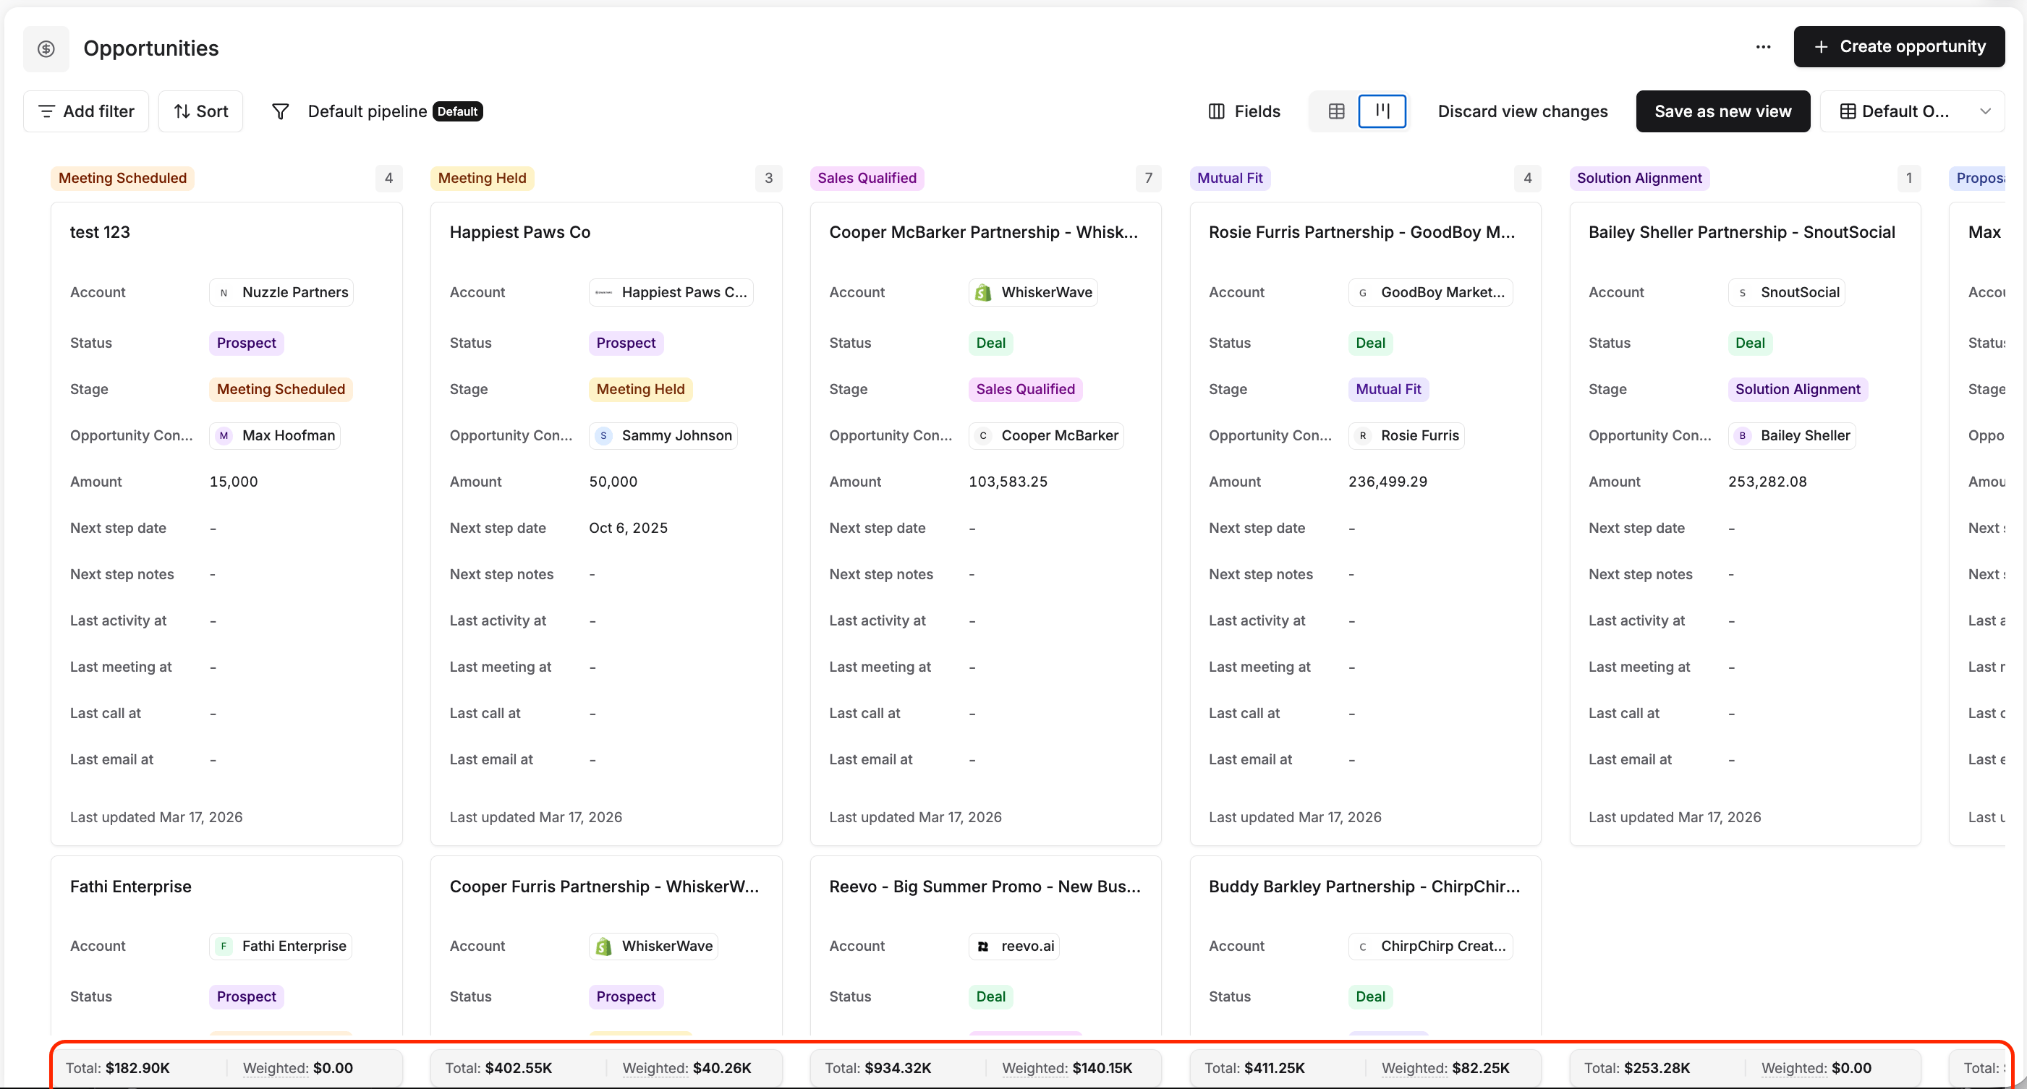Open Cooper McBarker Partnership card title

(x=983, y=232)
